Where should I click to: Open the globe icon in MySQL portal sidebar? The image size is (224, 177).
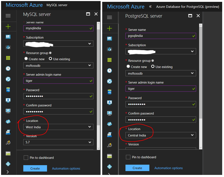point(8,79)
